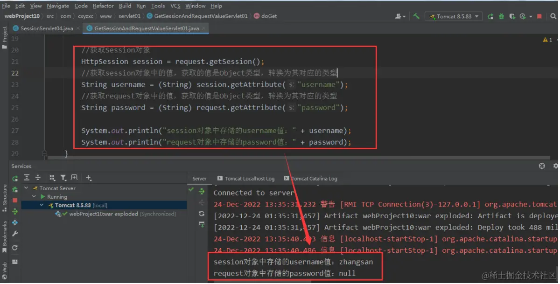Collapse the Running node in Services
This screenshot has height=284, width=560.
[x=34, y=197]
